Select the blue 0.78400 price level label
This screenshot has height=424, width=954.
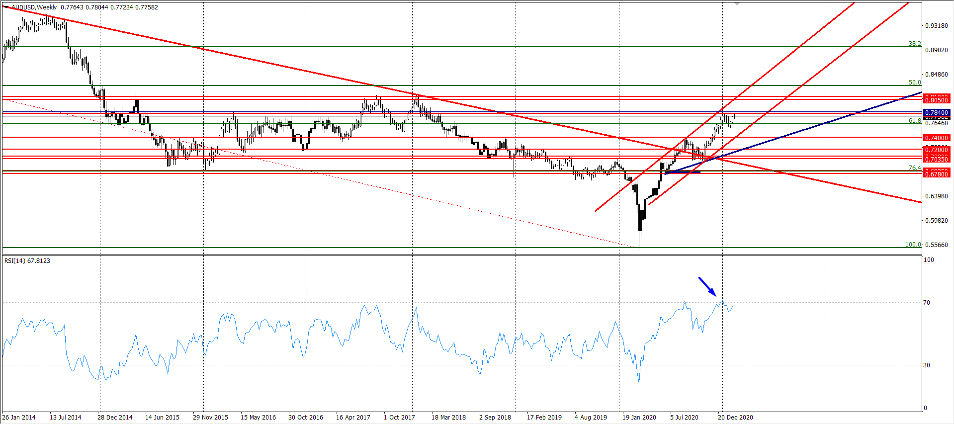(x=936, y=113)
